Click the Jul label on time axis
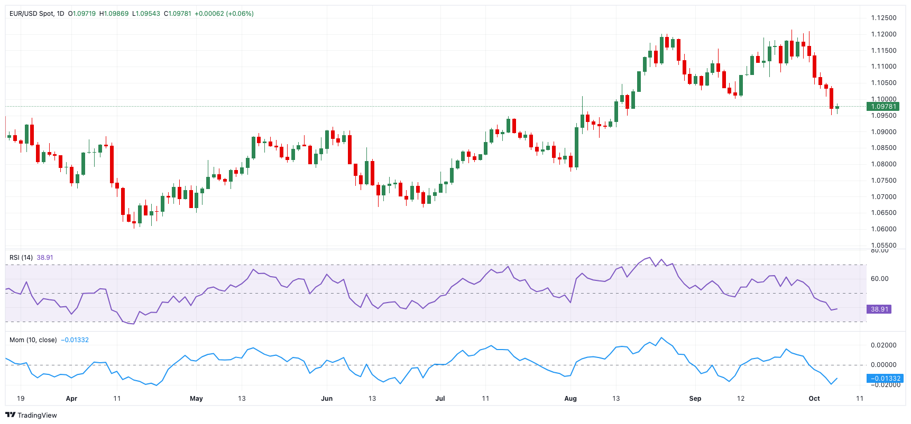 440,399
